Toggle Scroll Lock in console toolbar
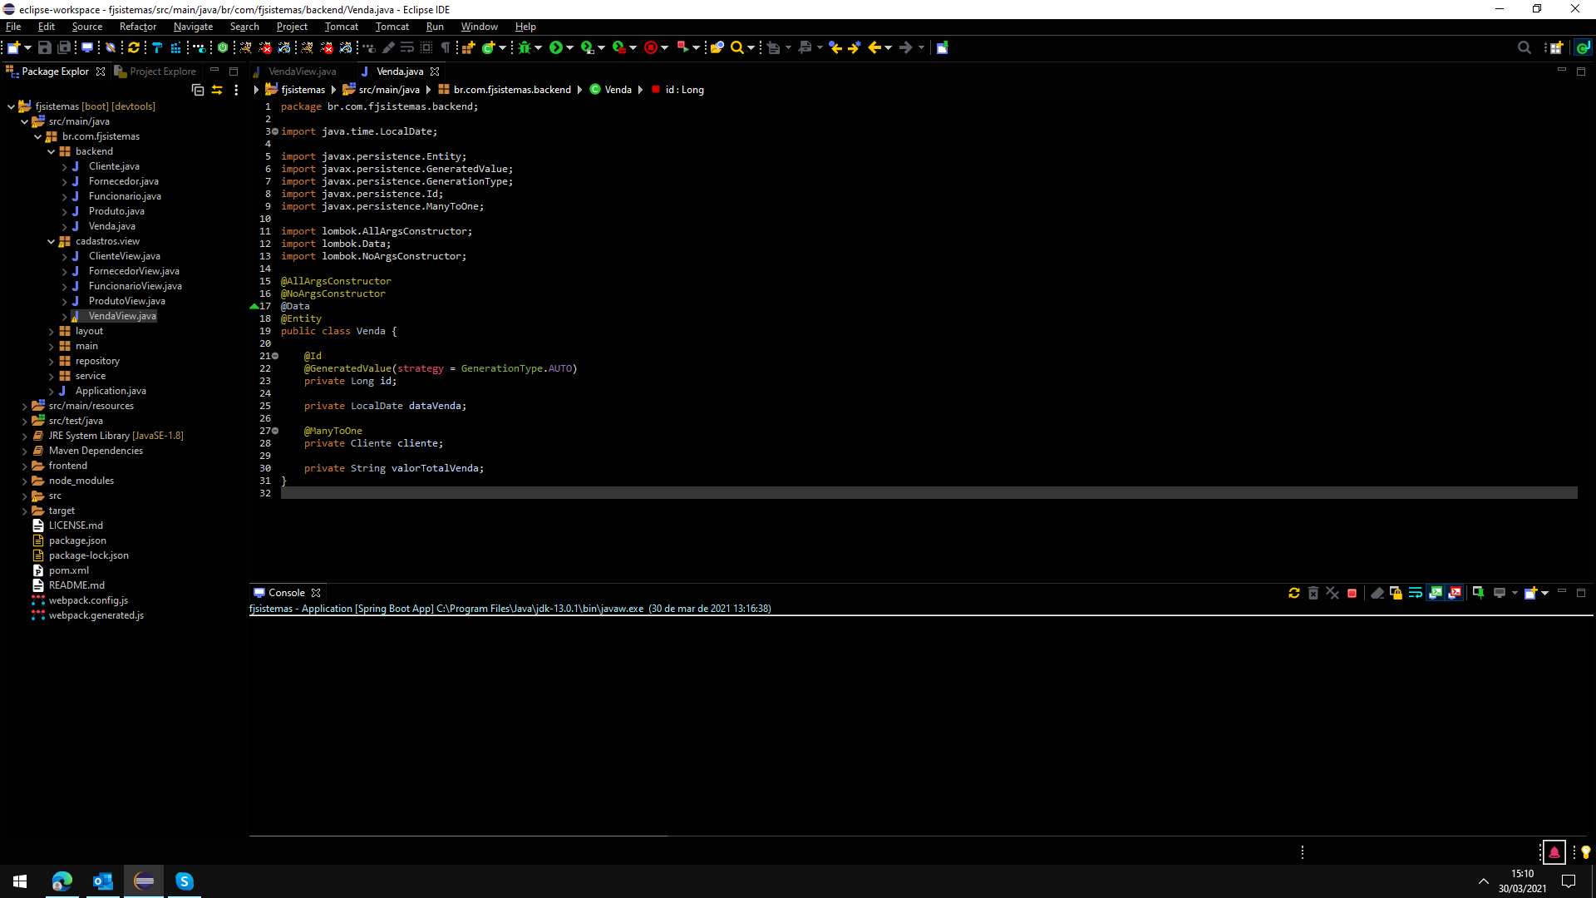The height and width of the screenshot is (898, 1596). [1396, 593]
